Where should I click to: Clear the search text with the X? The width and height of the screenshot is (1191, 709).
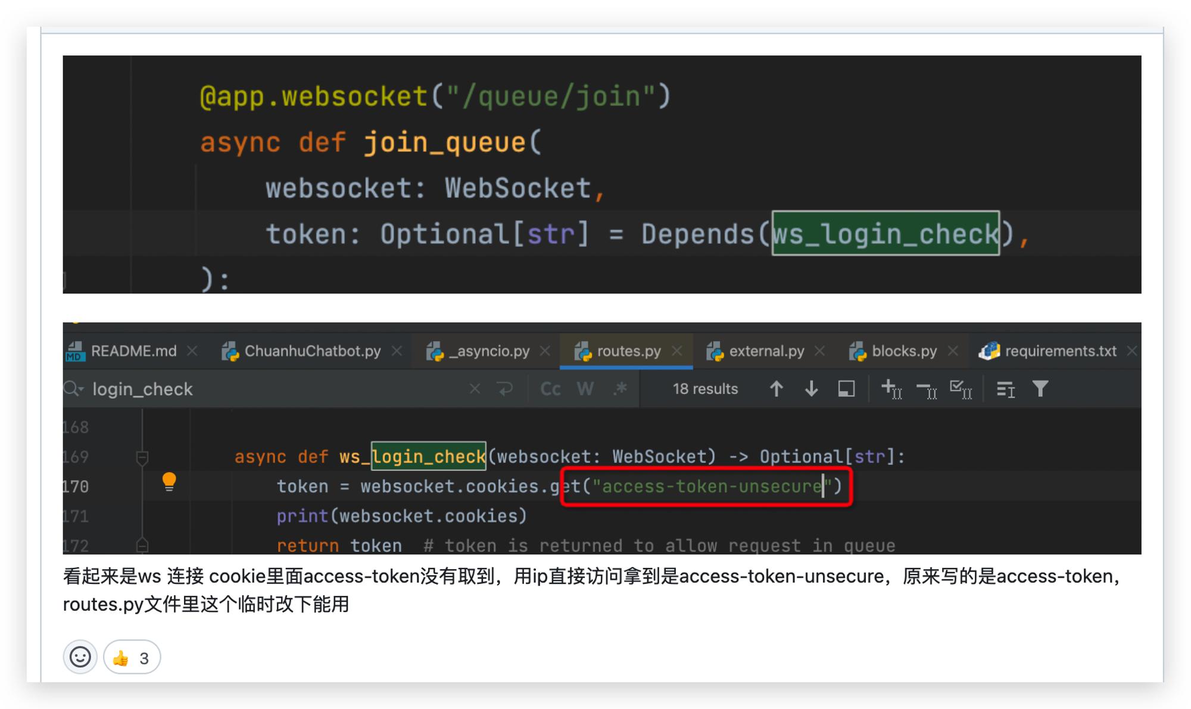pyautogui.click(x=475, y=389)
